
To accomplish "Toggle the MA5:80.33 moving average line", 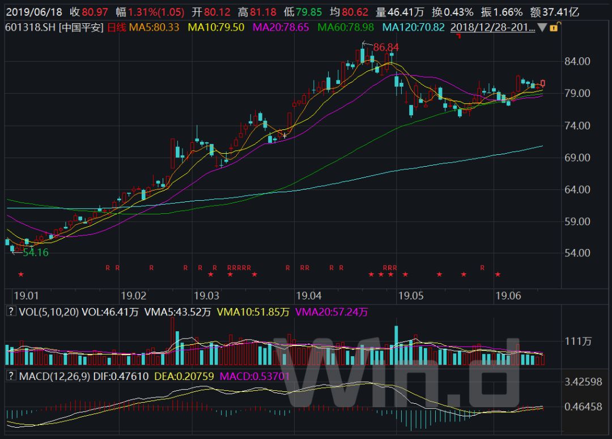I will point(154,27).
